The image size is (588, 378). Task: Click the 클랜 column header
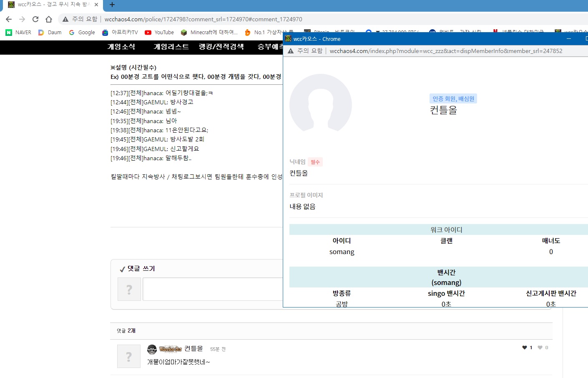click(446, 241)
